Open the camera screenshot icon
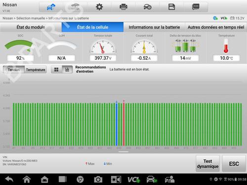 point(98,180)
